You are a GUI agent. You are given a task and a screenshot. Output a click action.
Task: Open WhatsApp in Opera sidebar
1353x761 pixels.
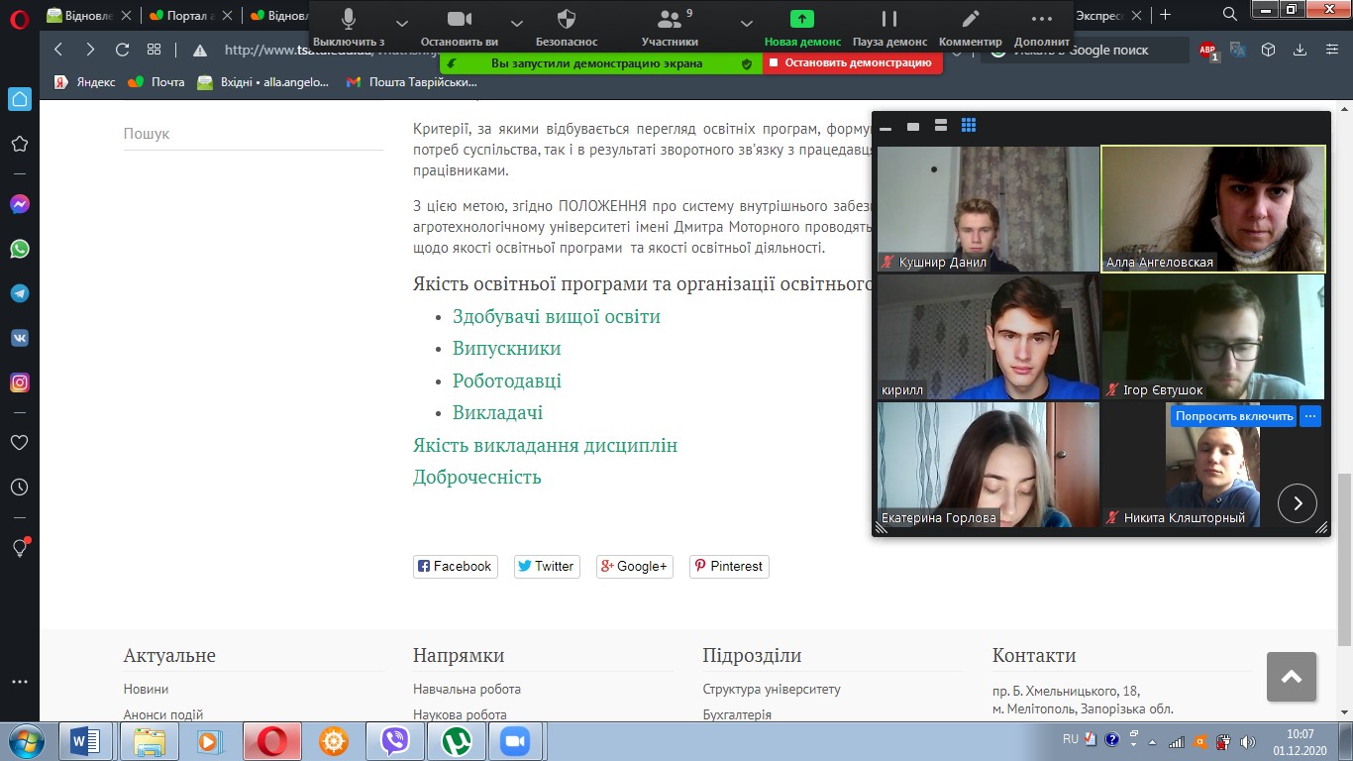20,250
